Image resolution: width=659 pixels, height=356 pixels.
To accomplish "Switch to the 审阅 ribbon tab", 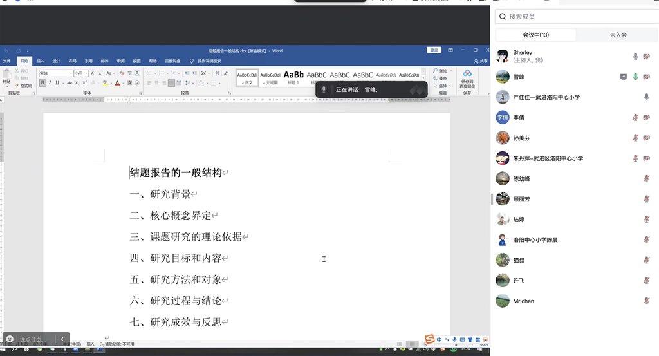I will [x=120, y=61].
